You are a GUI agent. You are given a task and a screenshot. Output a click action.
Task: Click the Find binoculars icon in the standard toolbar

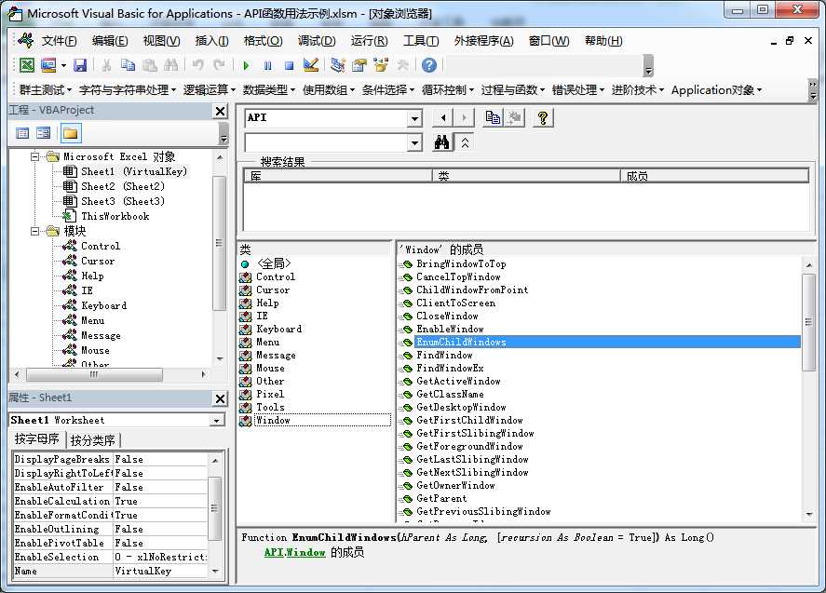(170, 65)
